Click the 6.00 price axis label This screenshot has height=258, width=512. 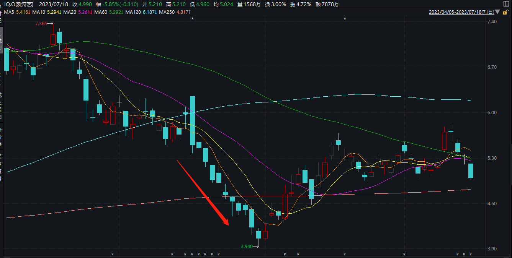[491, 113]
